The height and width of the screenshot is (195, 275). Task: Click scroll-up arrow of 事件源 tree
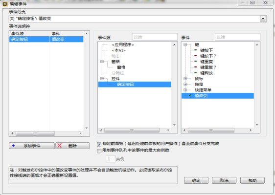click(x=174, y=45)
